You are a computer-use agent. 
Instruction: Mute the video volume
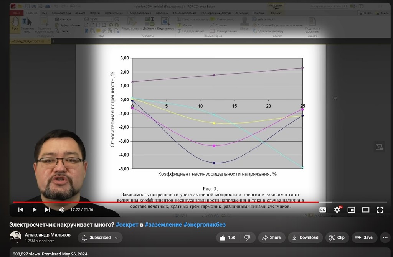61,209
